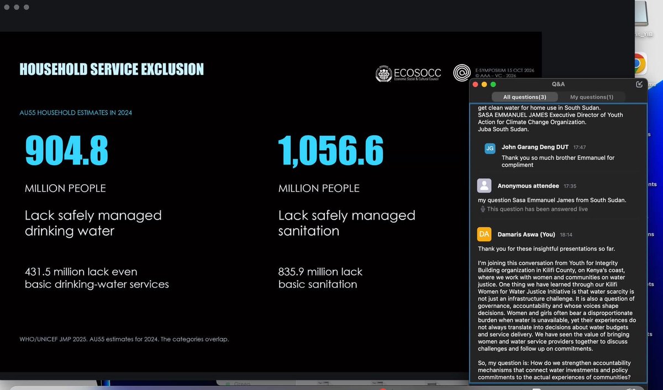Minimize the Q&A window with the yellow button

coord(485,84)
